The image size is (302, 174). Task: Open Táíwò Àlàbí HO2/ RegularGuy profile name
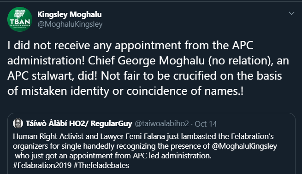tap(79, 123)
